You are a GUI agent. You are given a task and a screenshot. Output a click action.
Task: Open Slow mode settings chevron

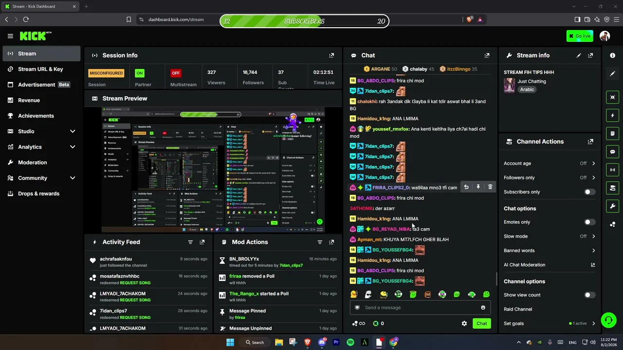coord(593,236)
